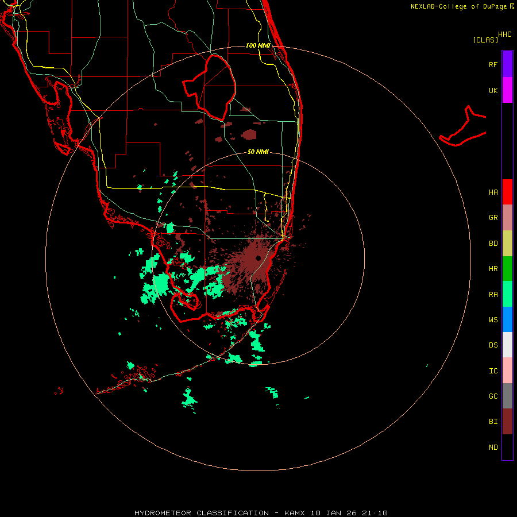Click the Hydrometeor Classification KAMX timestamp caption
This screenshot has width=517, height=517.
tap(261, 513)
